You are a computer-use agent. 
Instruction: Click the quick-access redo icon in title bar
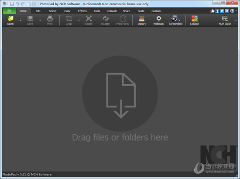tap(23, 4)
